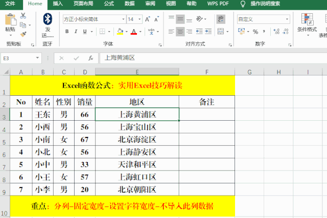Apply comma style
This screenshot has height=218, width=327.
pyautogui.click(x=264, y=32)
